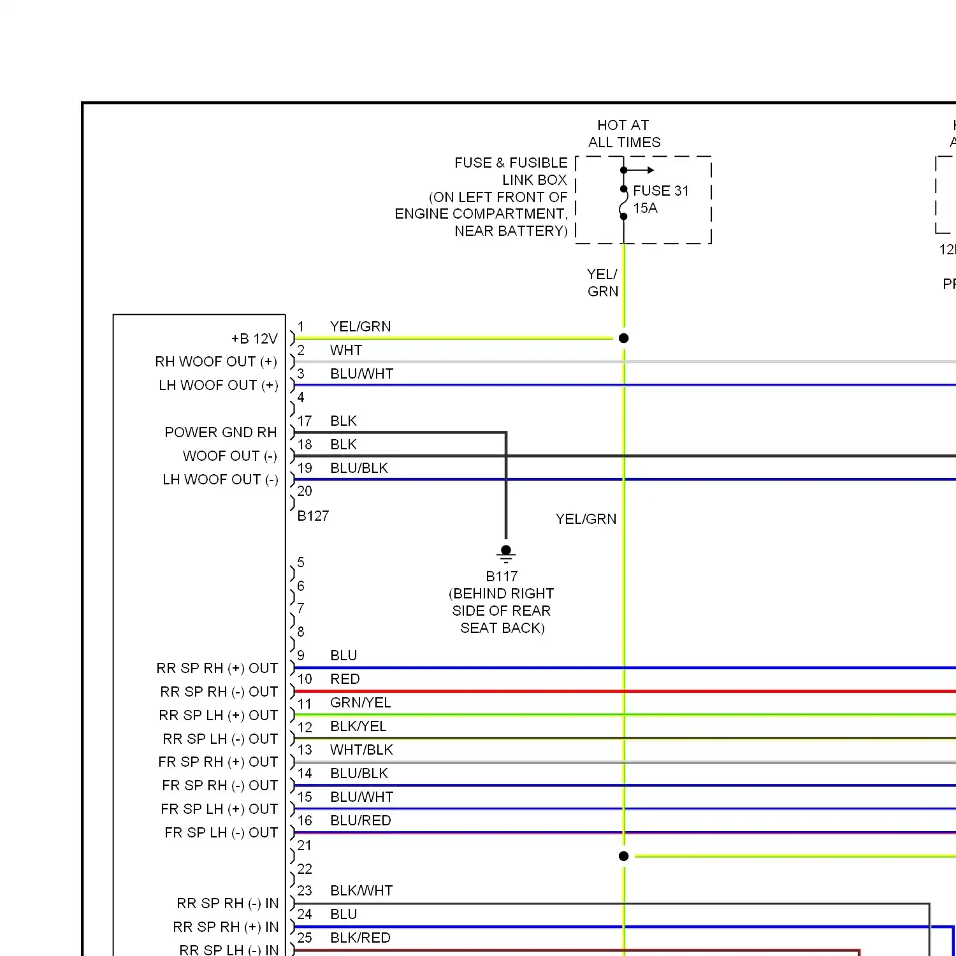This screenshot has height=956, width=956.
Task: Select the RR SP RH (-) OUT label
Action: point(219,692)
